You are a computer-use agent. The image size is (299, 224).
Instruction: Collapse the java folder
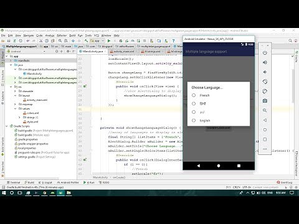pos(11,65)
